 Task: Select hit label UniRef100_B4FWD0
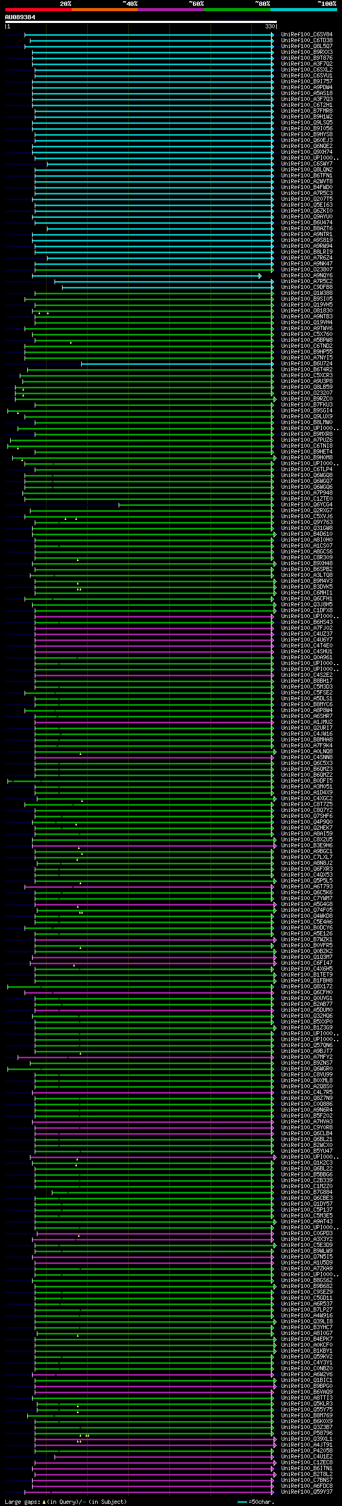tap(307, 187)
